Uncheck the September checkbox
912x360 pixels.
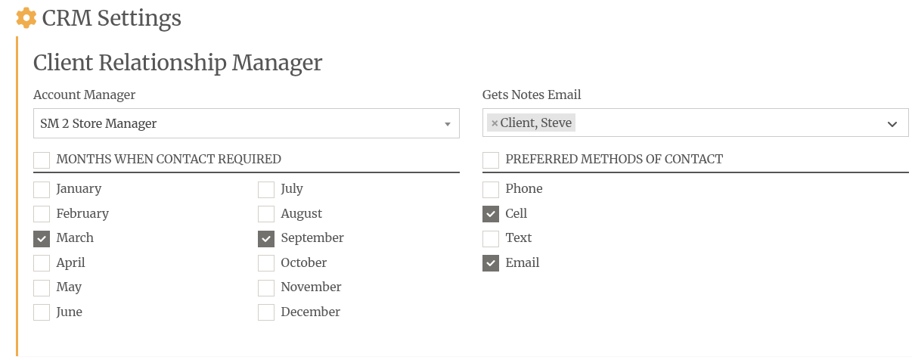[x=266, y=238]
